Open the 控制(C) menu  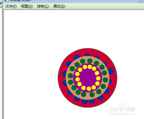pos(43,6)
